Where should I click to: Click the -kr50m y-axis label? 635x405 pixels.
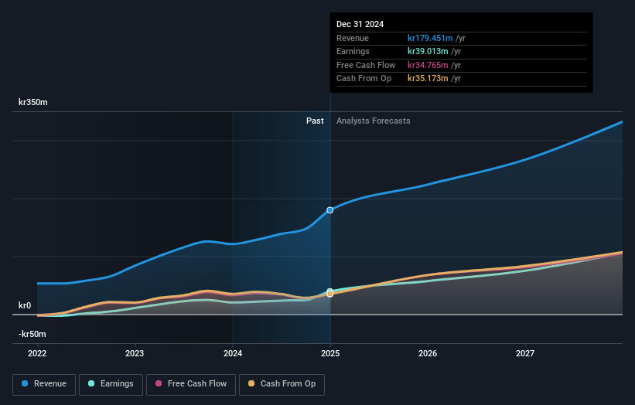click(x=32, y=334)
